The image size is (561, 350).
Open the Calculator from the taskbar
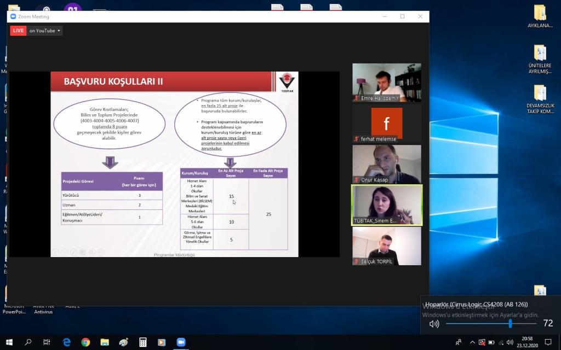143,342
